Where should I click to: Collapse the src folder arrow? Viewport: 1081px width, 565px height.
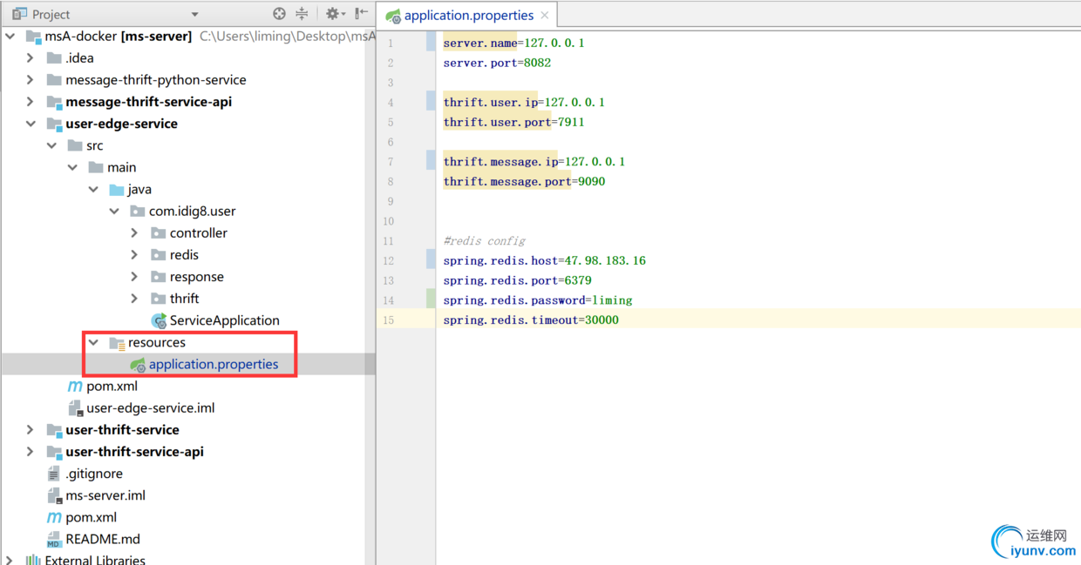pyautogui.click(x=52, y=145)
